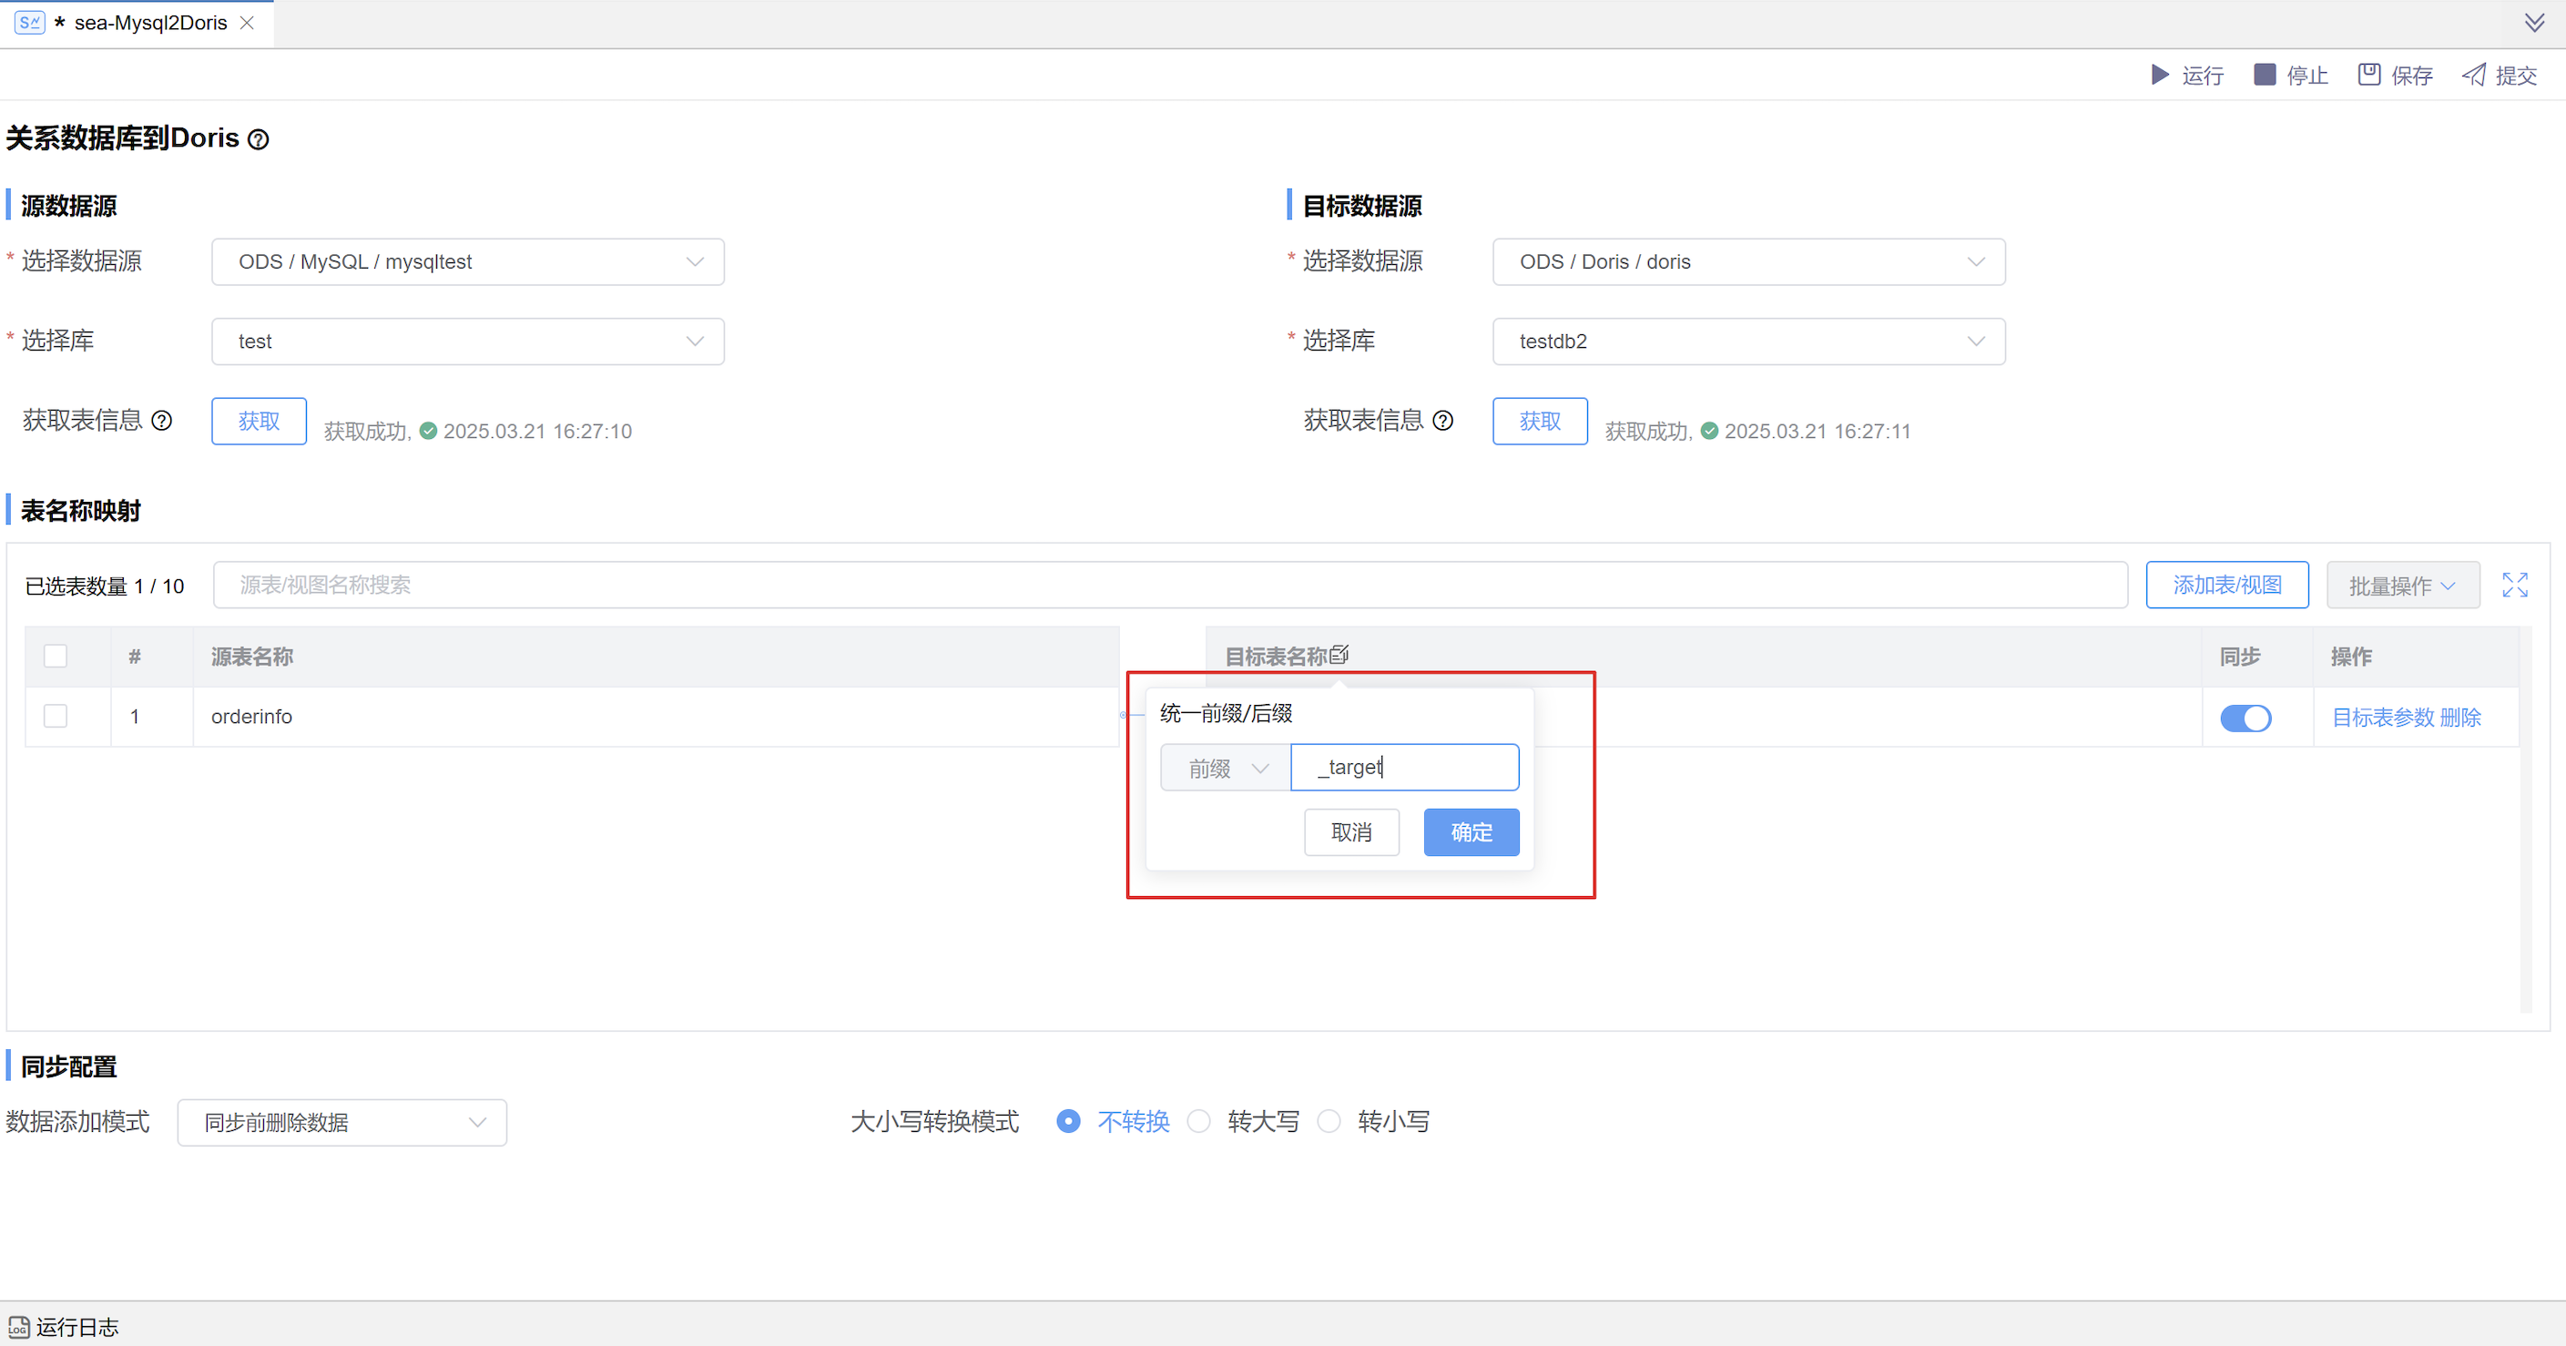Expand the 前缀 prefix/suffix selector
This screenshot has height=1346, width=2566.
[1226, 768]
